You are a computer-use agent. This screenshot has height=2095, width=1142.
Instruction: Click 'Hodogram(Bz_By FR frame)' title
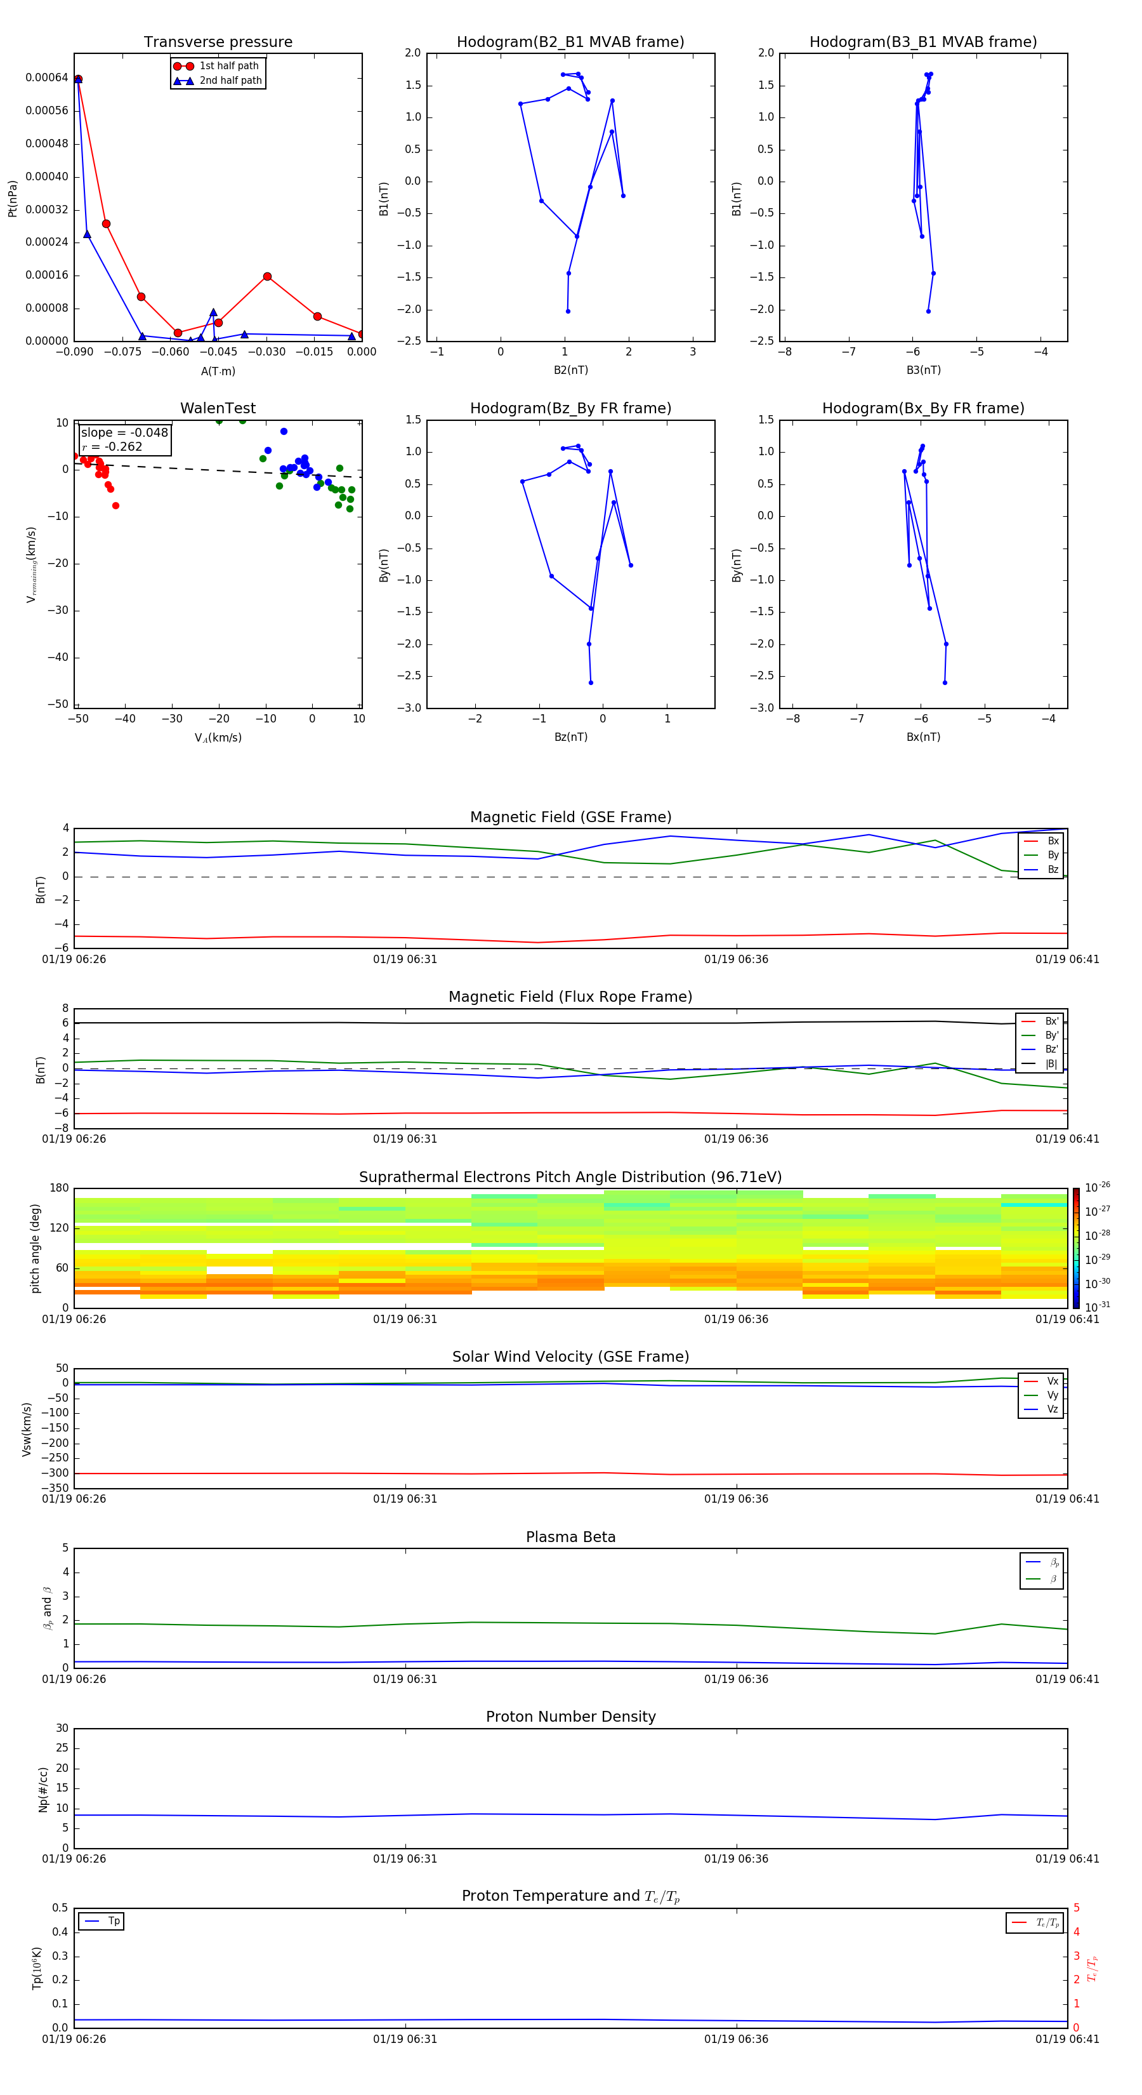tap(570, 408)
